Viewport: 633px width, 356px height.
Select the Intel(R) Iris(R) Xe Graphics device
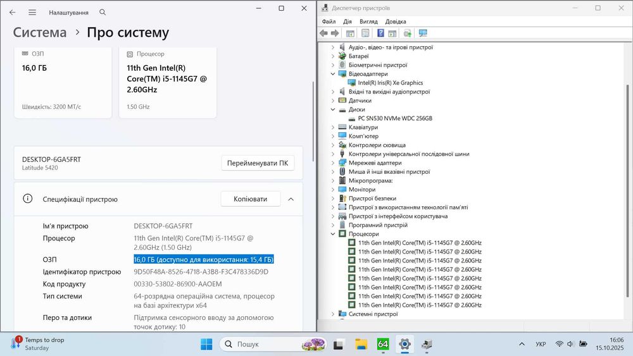point(391,83)
